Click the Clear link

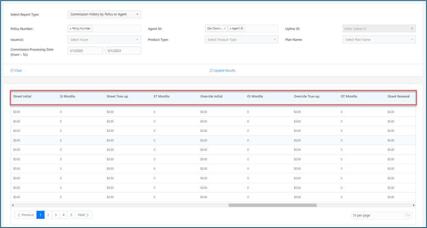16,70
